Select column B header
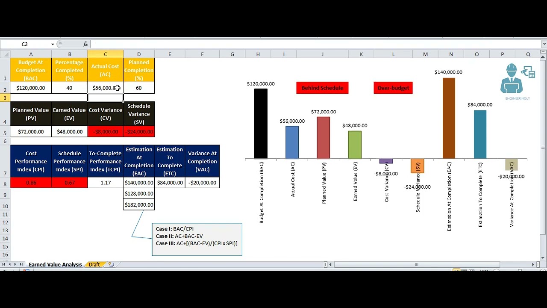The height and width of the screenshot is (308, 547). pos(70,54)
